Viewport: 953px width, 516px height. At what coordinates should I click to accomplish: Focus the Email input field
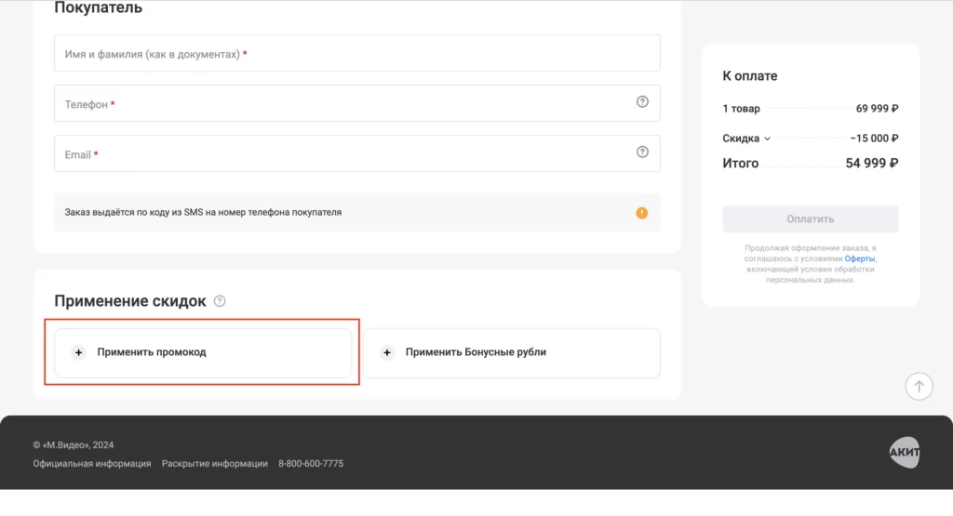click(344, 154)
